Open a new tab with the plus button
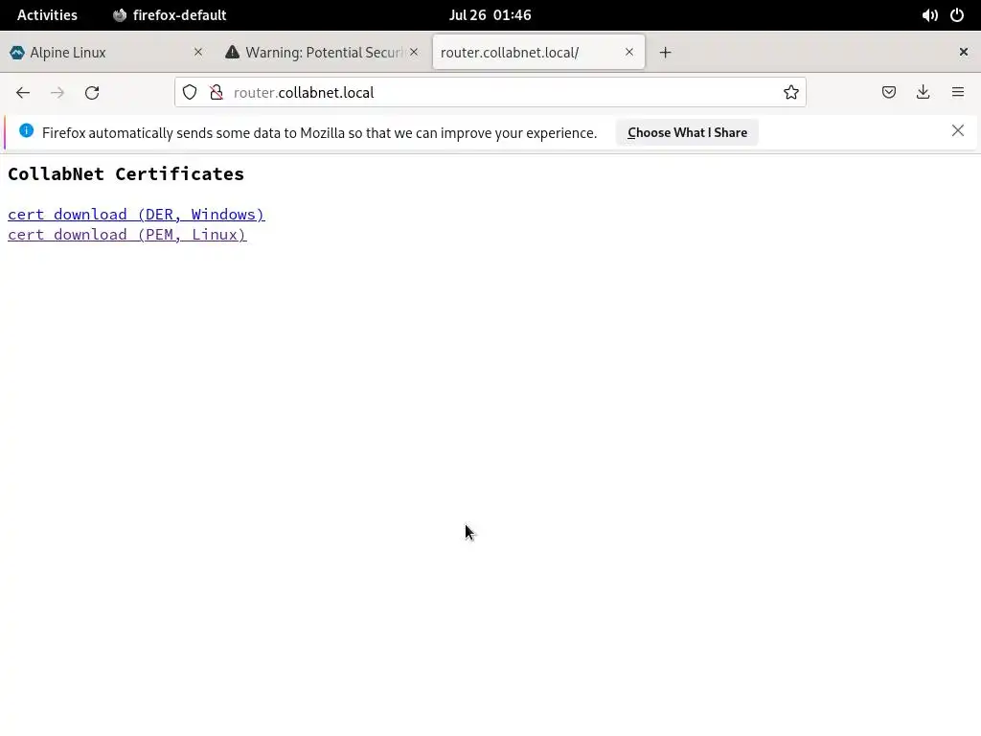This screenshot has width=981, height=736. click(665, 53)
